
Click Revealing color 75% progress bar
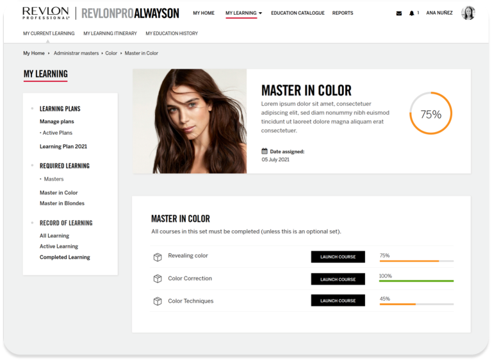(416, 261)
